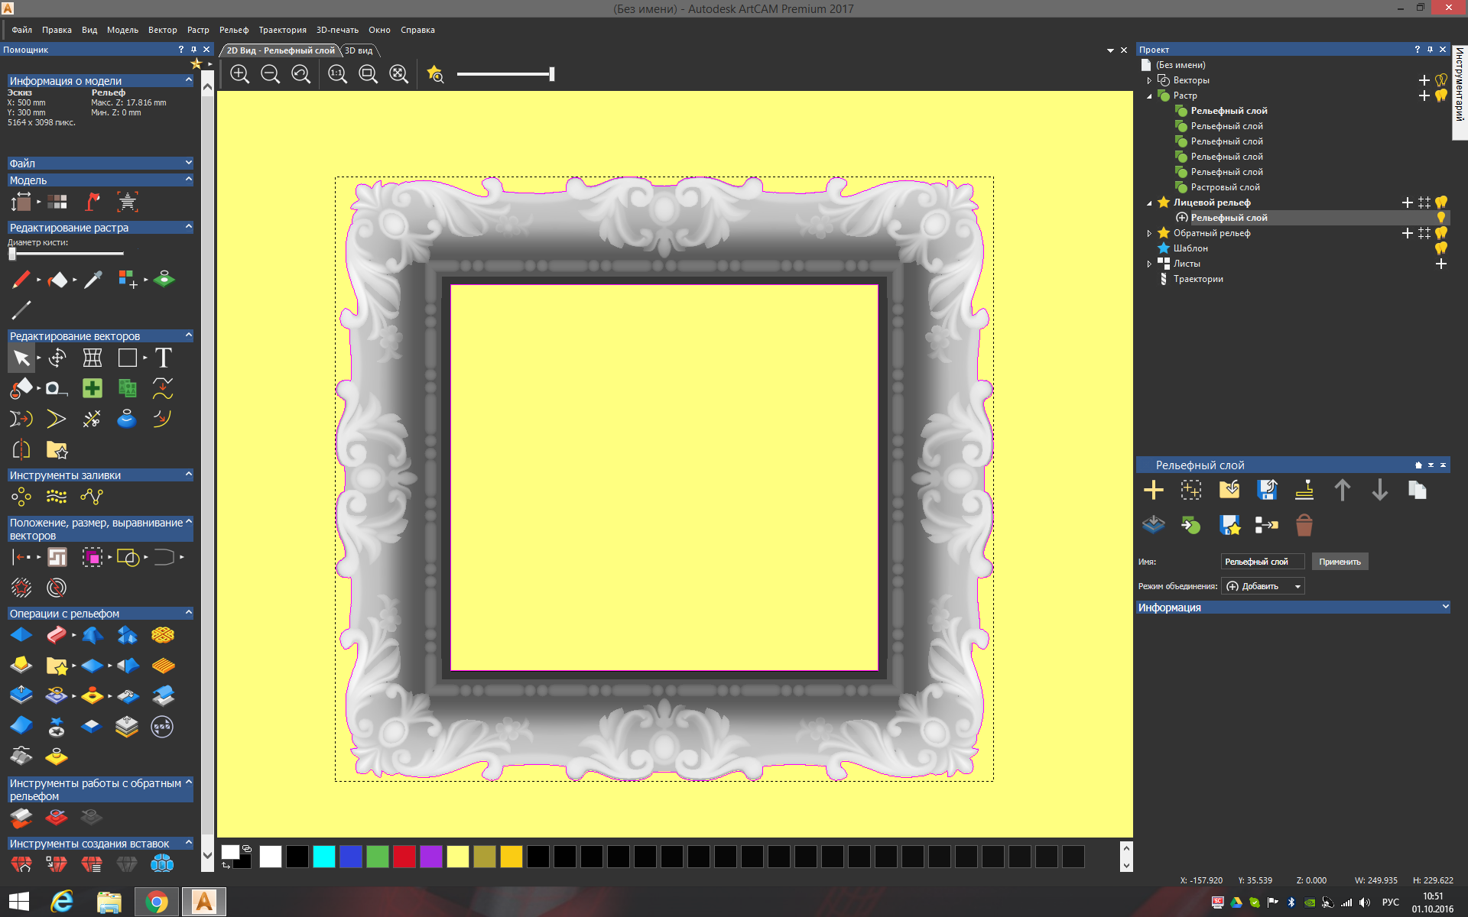
Task: Toggle the Обратный рельеф visibility bulb
Action: (x=1440, y=233)
